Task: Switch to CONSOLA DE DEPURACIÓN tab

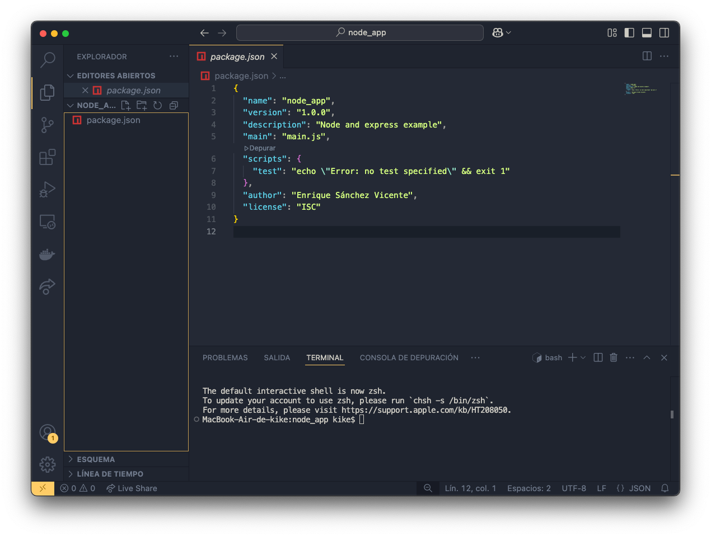Action: (x=409, y=357)
